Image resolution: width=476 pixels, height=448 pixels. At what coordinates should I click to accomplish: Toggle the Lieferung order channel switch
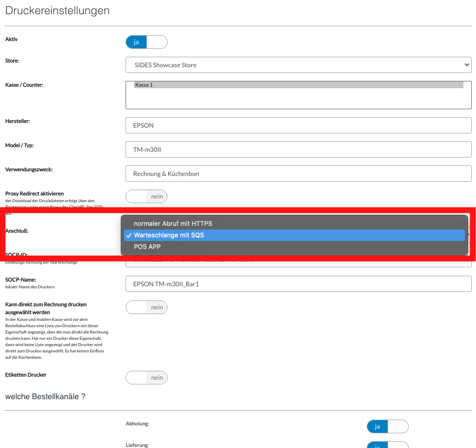coord(387,445)
